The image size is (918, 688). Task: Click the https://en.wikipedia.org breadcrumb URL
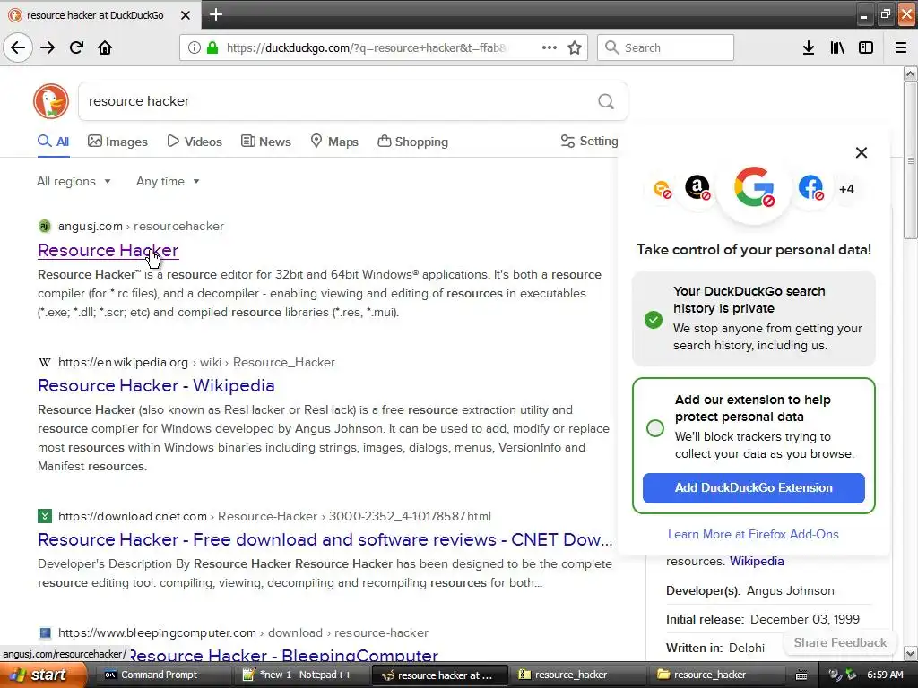pos(123,362)
